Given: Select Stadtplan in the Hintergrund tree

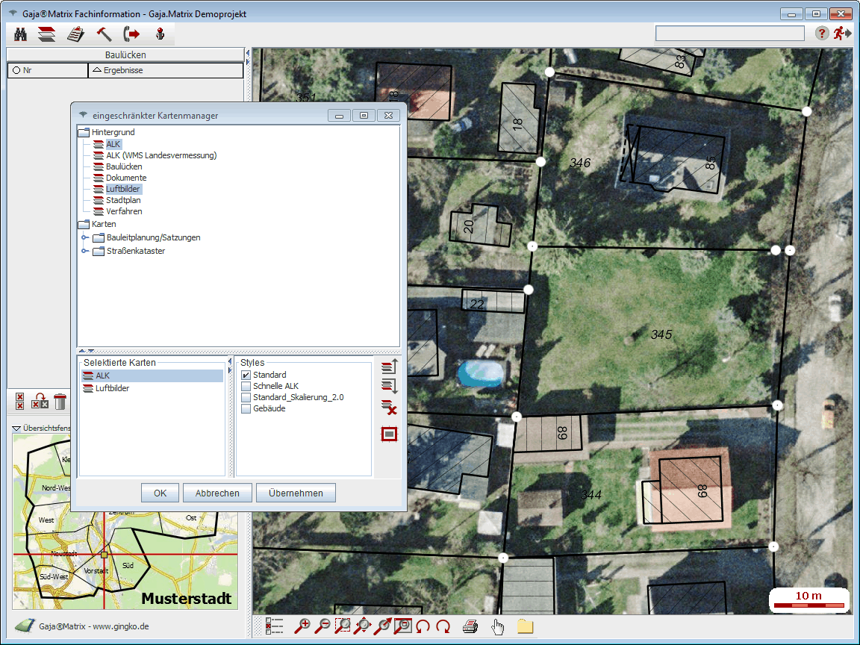Looking at the screenshot, I should point(123,200).
